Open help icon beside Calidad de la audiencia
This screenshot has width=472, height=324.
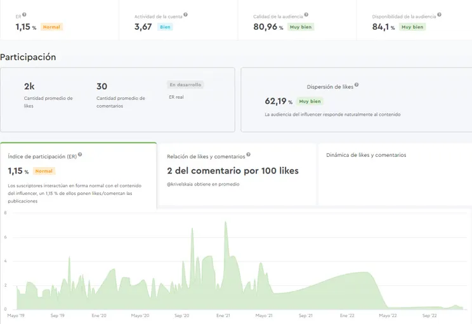306,15
